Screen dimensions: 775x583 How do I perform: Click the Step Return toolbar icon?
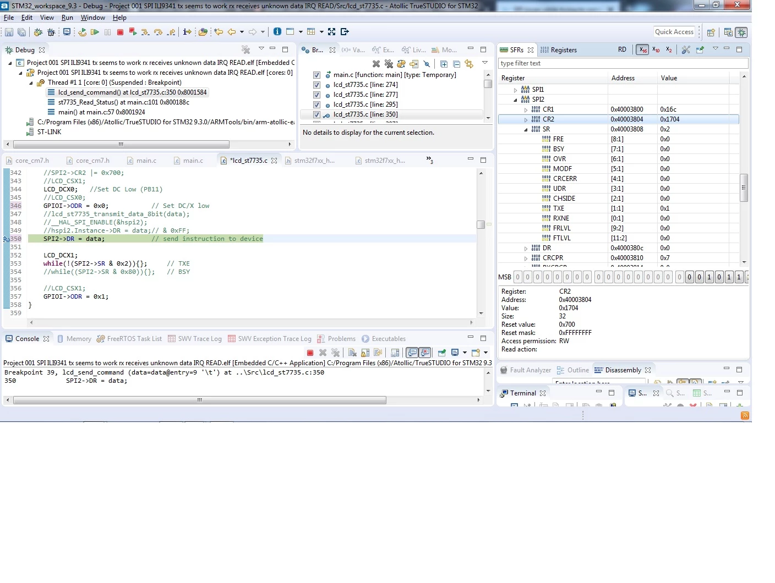(172, 32)
